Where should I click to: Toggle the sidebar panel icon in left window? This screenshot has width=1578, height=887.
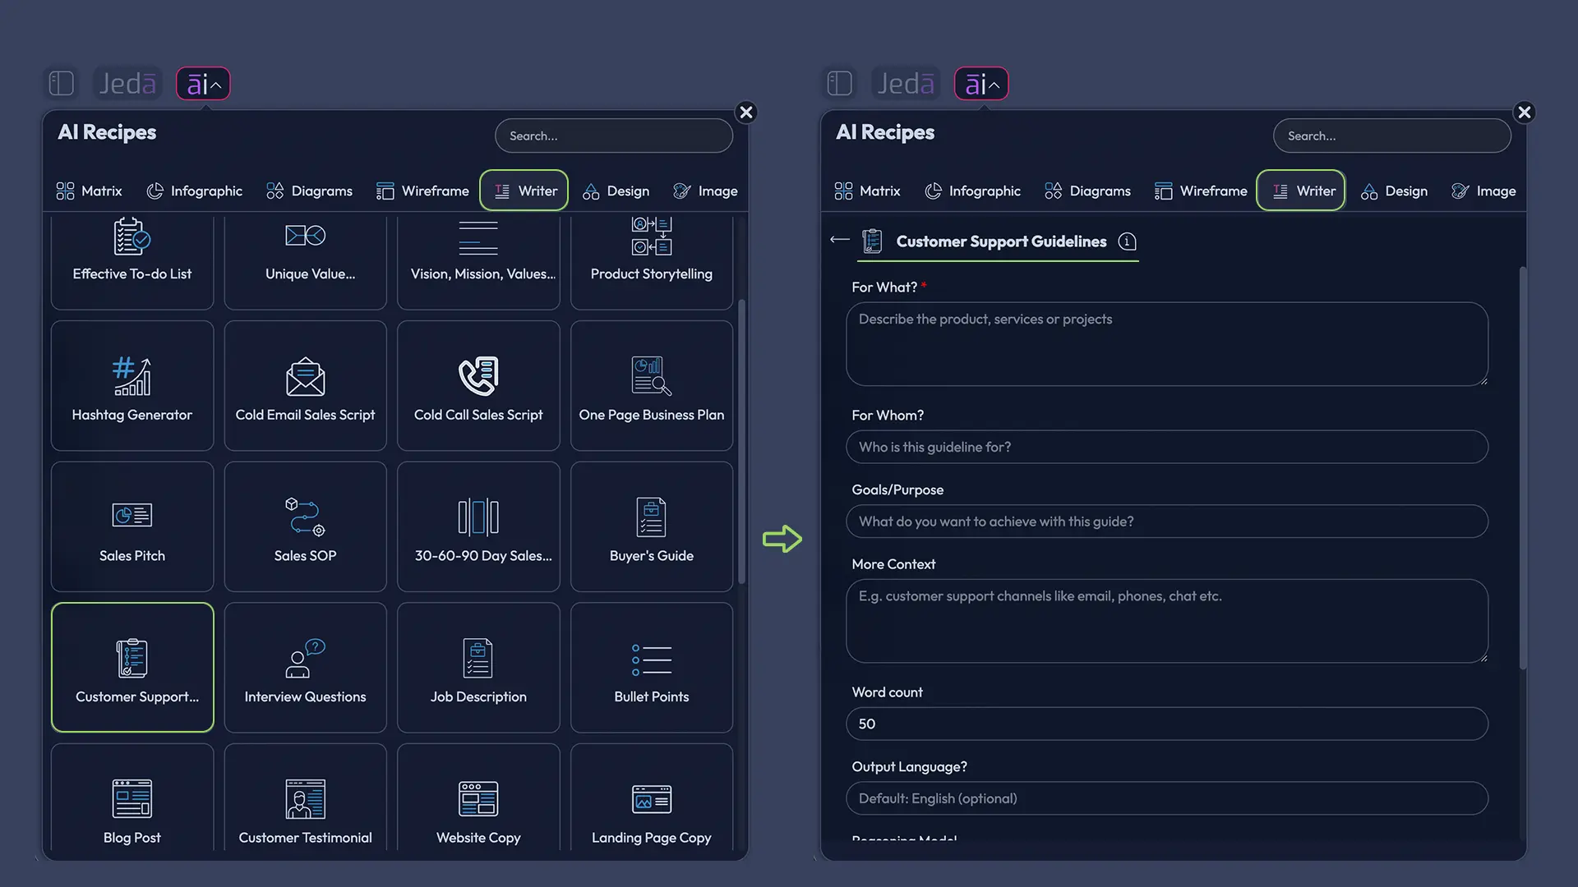62,83
